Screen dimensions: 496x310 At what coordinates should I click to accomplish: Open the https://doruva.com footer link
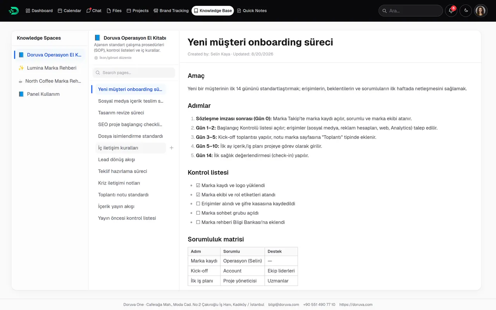point(356,305)
